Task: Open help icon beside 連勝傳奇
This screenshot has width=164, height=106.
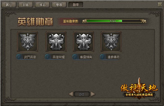Action: coord(102,57)
